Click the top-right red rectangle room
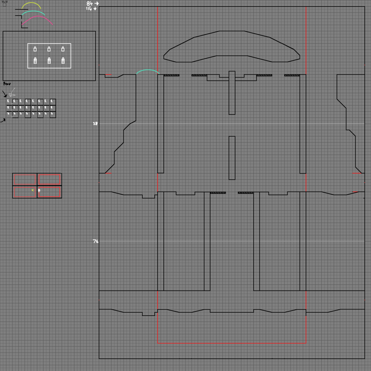The width and height of the screenshot is (371, 371). click(49, 179)
